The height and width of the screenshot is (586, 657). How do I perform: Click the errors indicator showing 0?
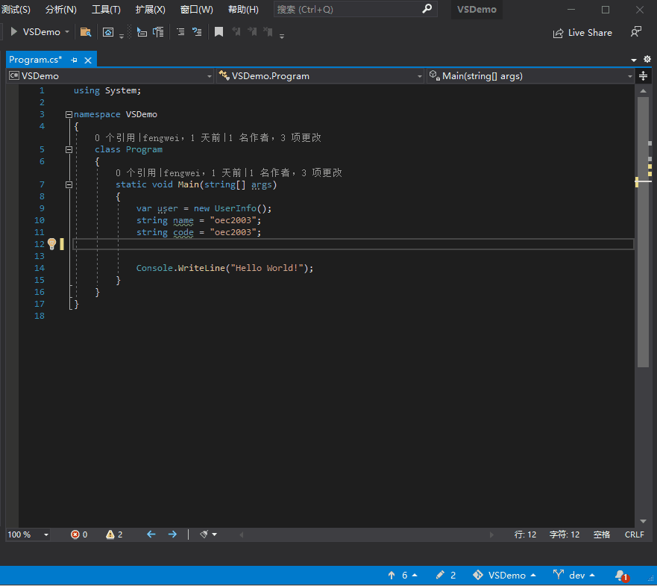pyautogui.click(x=79, y=534)
